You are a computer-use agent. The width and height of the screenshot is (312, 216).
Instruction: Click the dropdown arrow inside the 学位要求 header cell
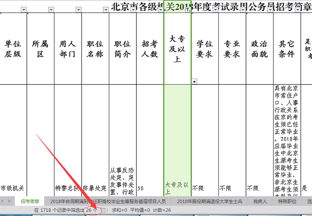coord(194,81)
